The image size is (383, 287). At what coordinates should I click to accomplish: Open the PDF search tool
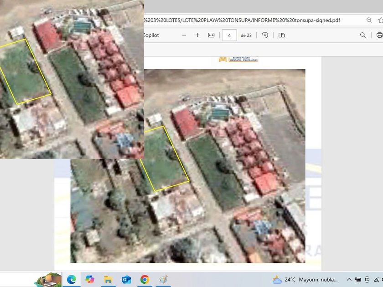click(363, 35)
